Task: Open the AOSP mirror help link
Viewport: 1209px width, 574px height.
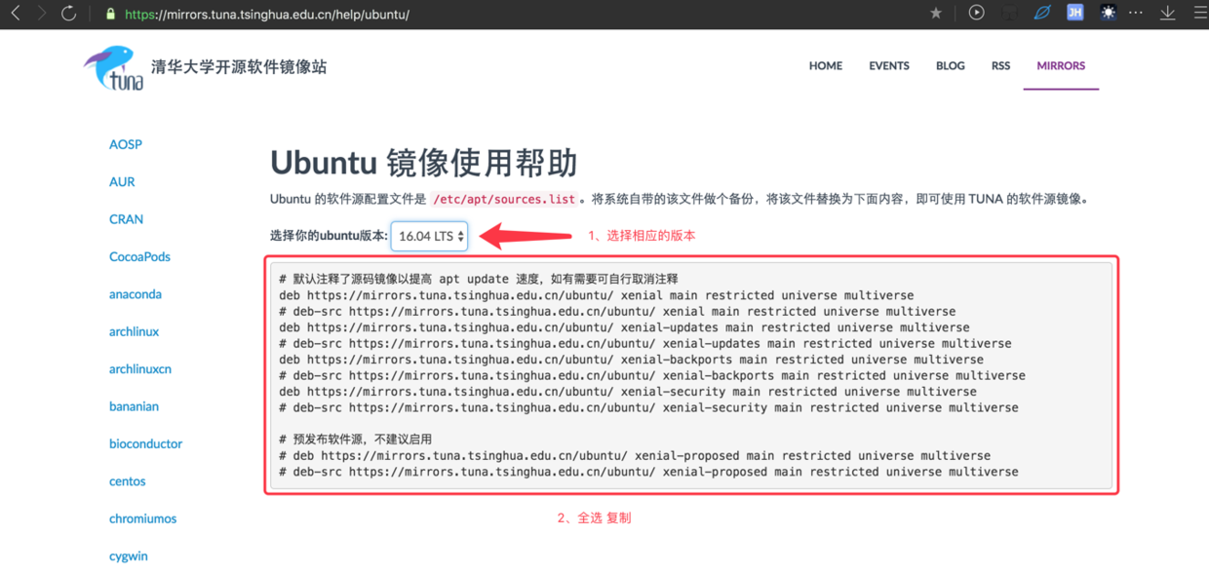Action: [x=126, y=144]
